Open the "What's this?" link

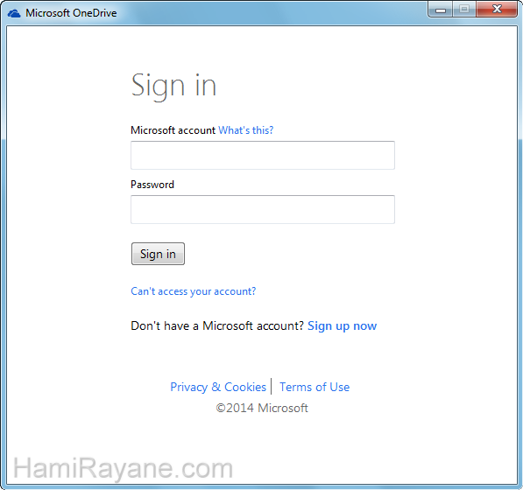click(x=246, y=130)
